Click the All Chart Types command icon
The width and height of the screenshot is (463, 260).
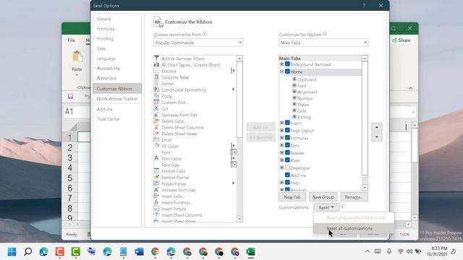tap(156, 64)
